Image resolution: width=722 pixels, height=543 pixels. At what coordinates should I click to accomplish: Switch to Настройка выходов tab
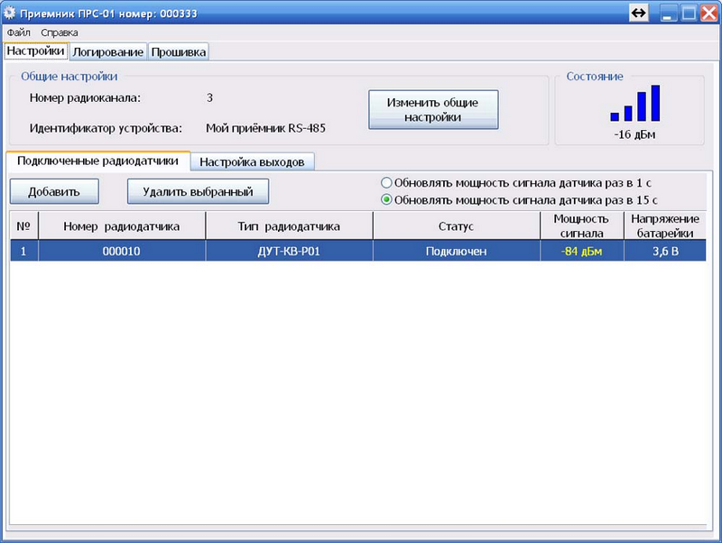252,162
